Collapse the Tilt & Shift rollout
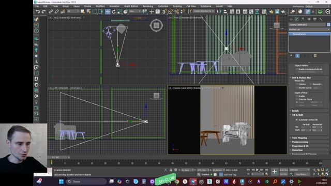 tap(297, 115)
